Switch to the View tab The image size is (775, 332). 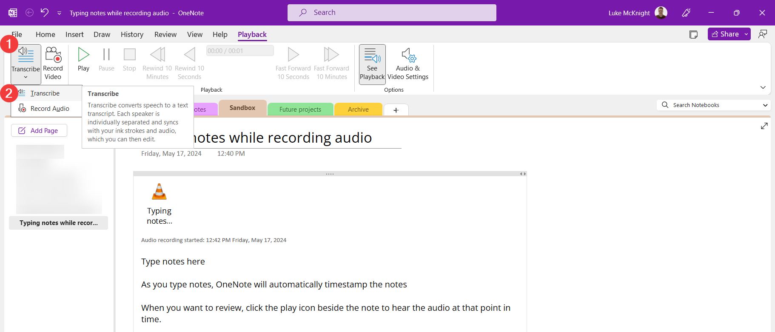pyautogui.click(x=195, y=34)
